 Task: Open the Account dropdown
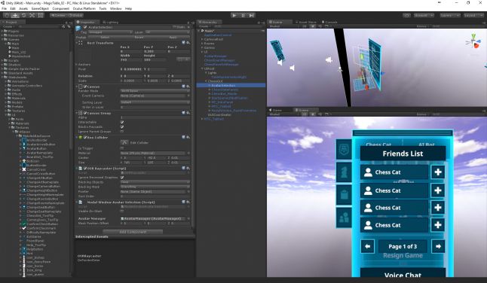click(424, 15)
